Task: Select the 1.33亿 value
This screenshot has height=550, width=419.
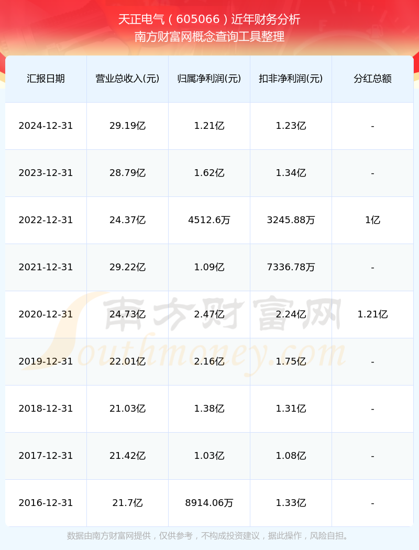Action: [291, 503]
